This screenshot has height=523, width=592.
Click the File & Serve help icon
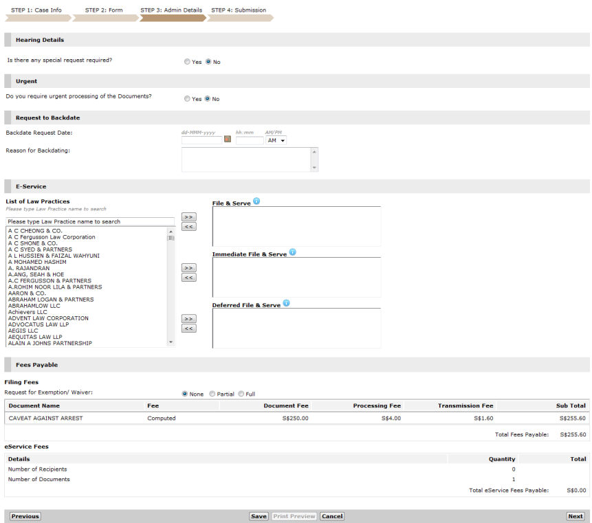pos(256,201)
